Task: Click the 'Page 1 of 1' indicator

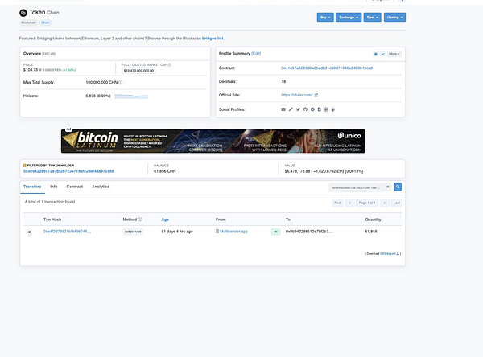Action: pos(367,203)
